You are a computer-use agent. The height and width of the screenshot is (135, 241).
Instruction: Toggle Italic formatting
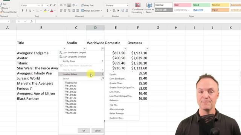pos(26,10)
